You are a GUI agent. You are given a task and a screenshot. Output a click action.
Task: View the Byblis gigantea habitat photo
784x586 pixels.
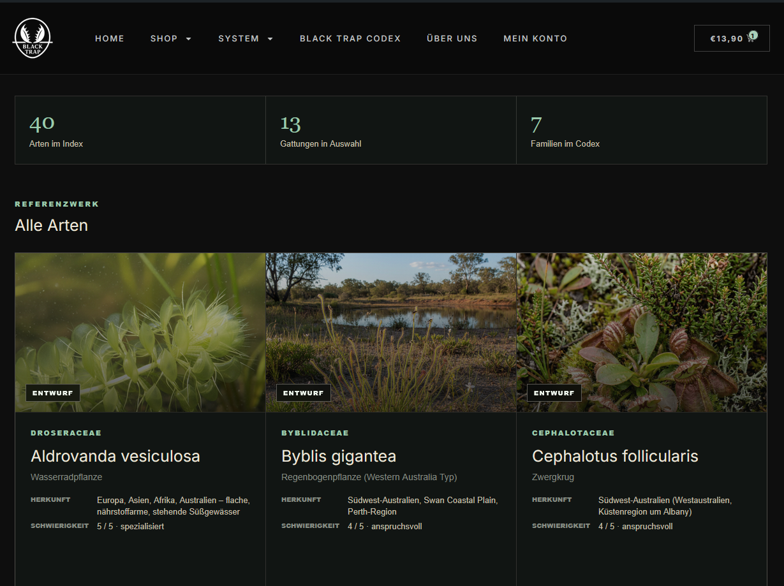click(x=391, y=332)
